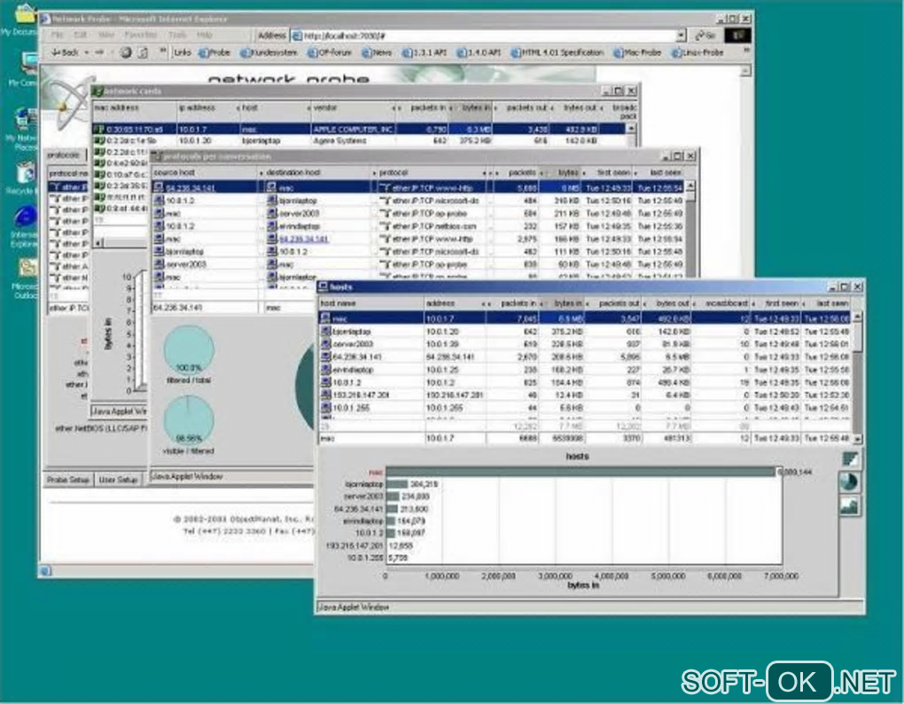Open Back button history dropdown arrow
The width and height of the screenshot is (904, 704).
pos(87,52)
